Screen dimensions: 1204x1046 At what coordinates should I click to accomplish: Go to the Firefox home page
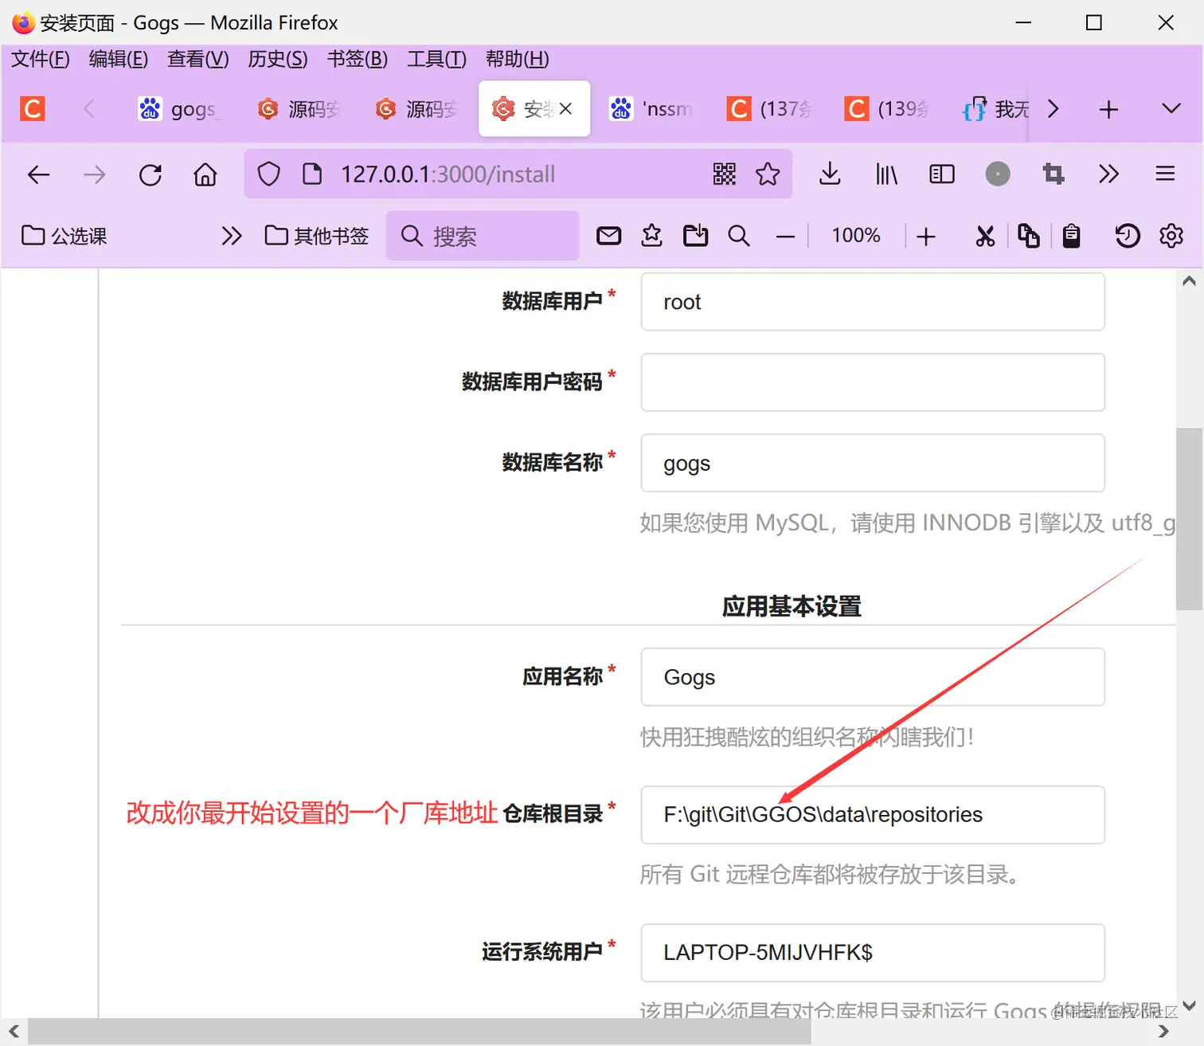(205, 174)
